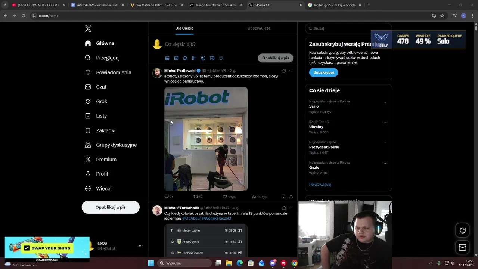
Task: Click the large Opublikuj wpis sidebar button
Action: [111, 207]
